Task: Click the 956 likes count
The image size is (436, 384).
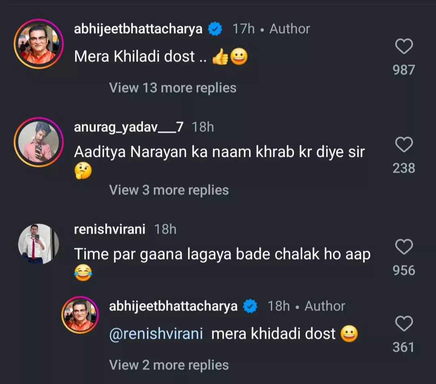Action: coord(404,270)
